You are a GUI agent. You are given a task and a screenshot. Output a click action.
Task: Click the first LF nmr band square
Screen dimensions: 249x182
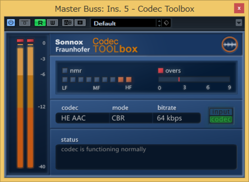pos(65,80)
